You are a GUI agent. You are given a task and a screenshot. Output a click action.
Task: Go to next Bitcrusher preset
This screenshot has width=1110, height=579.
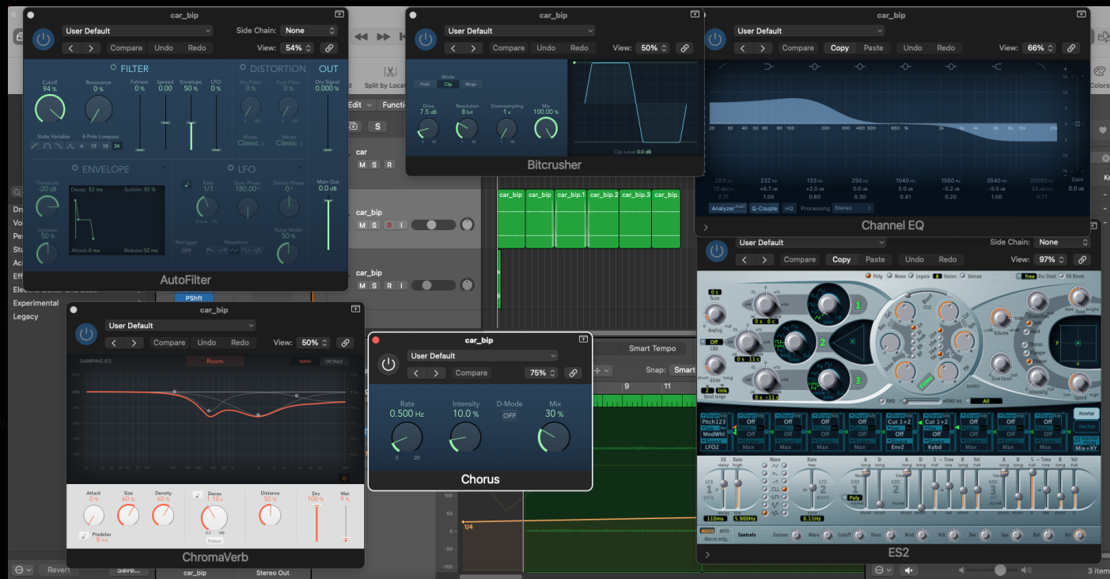point(473,47)
